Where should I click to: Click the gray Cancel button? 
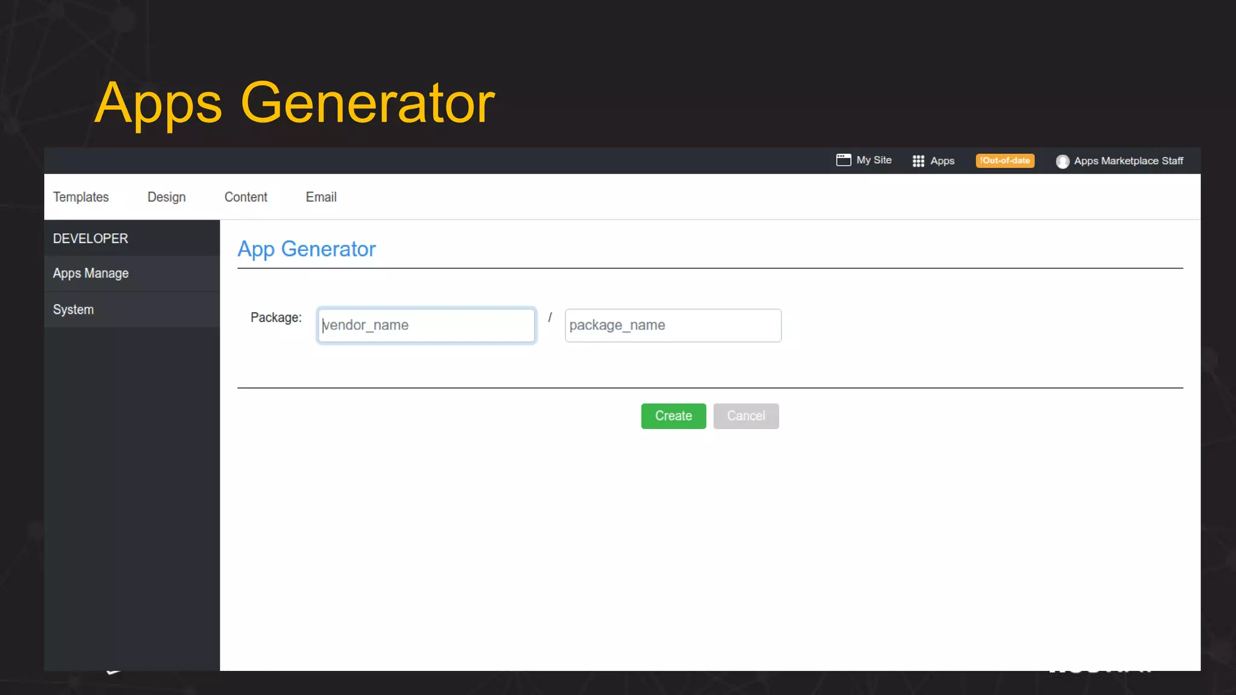pyautogui.click(x=746, y=416)
